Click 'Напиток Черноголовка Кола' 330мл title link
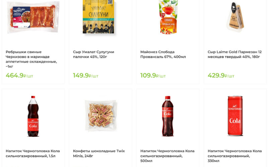Screen dimensions: 268x167 [x=234, y=156]
